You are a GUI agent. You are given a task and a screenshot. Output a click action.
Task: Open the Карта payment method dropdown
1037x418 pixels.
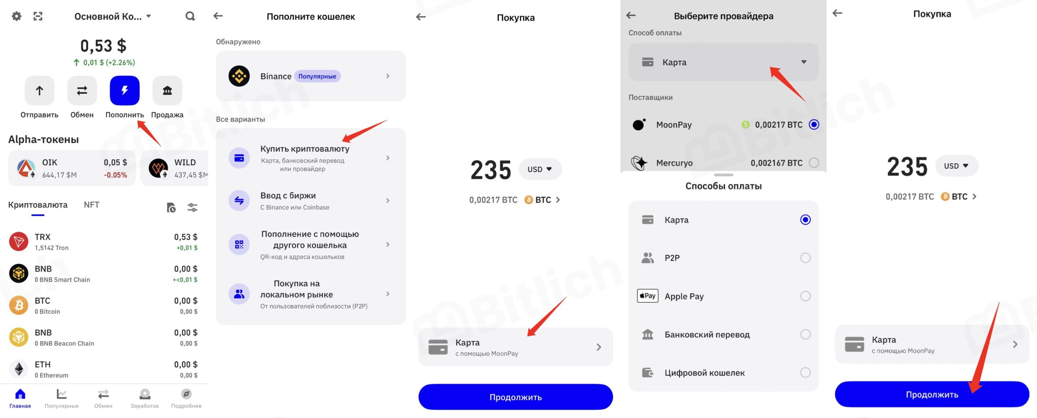click(x=723, y=62)
